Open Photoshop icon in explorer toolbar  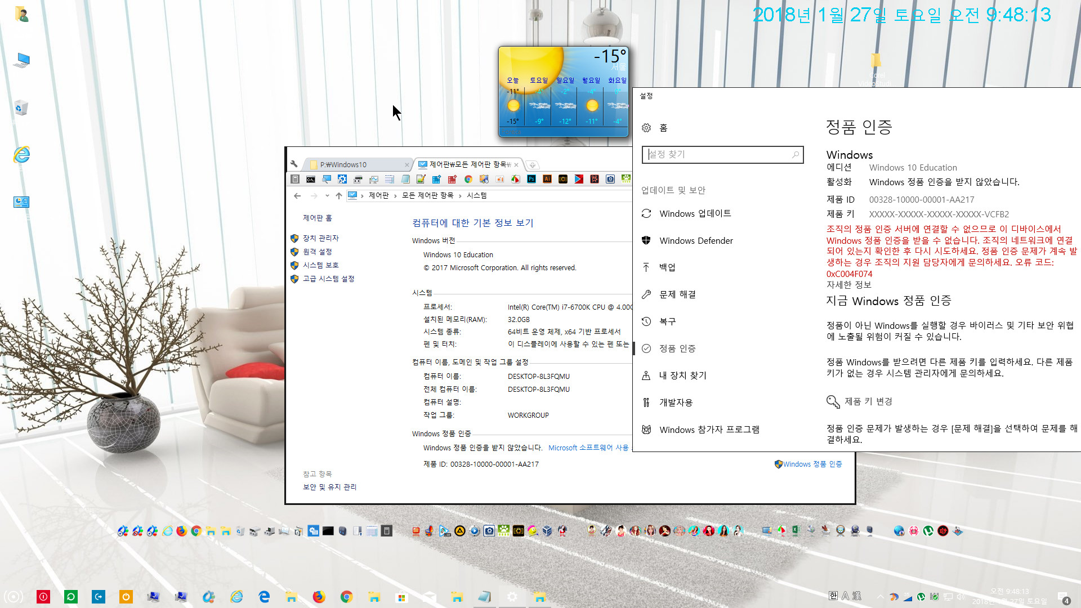531,179
